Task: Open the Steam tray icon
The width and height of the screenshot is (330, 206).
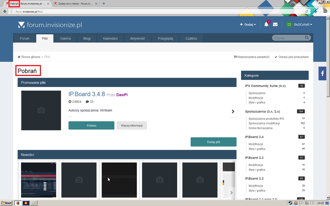Action: click(x=290, y=203)
